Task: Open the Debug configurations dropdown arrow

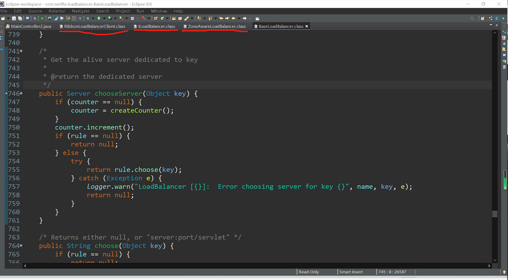Action: click(x=93, y=18)
